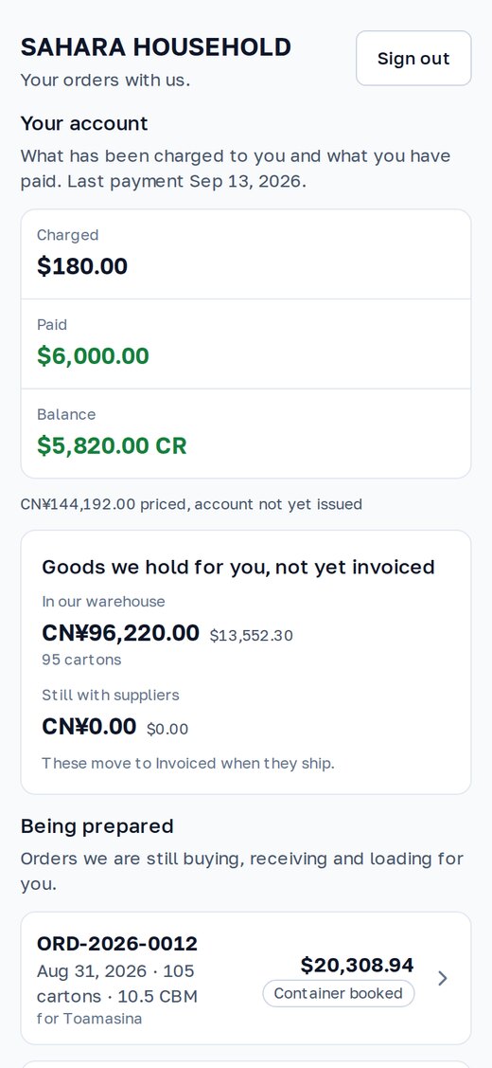
Task: Select the CN¥96,220.00 warehouse value
Action: tap(120, 633)
